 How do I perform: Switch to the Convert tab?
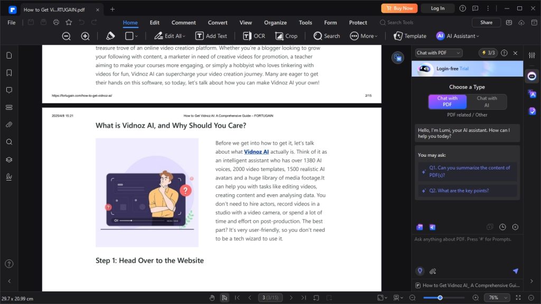pyautogui.click(x=217, y=22)
